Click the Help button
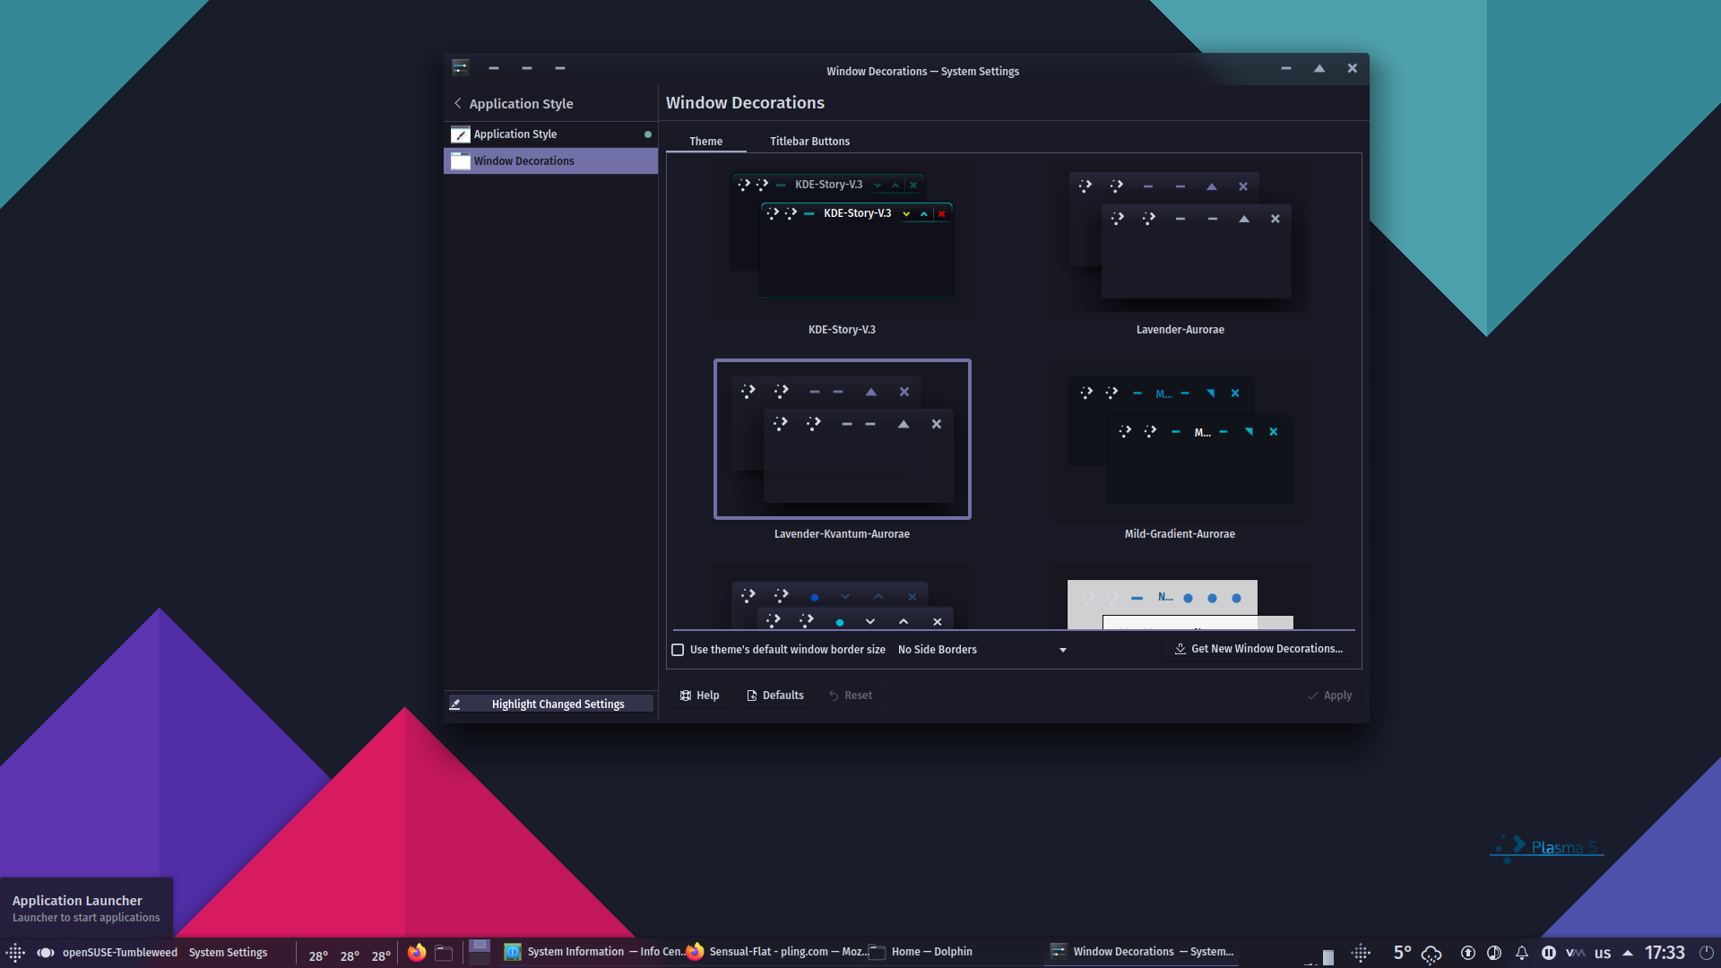Viewport: 1721px width, 968px height. pos(699,696)
